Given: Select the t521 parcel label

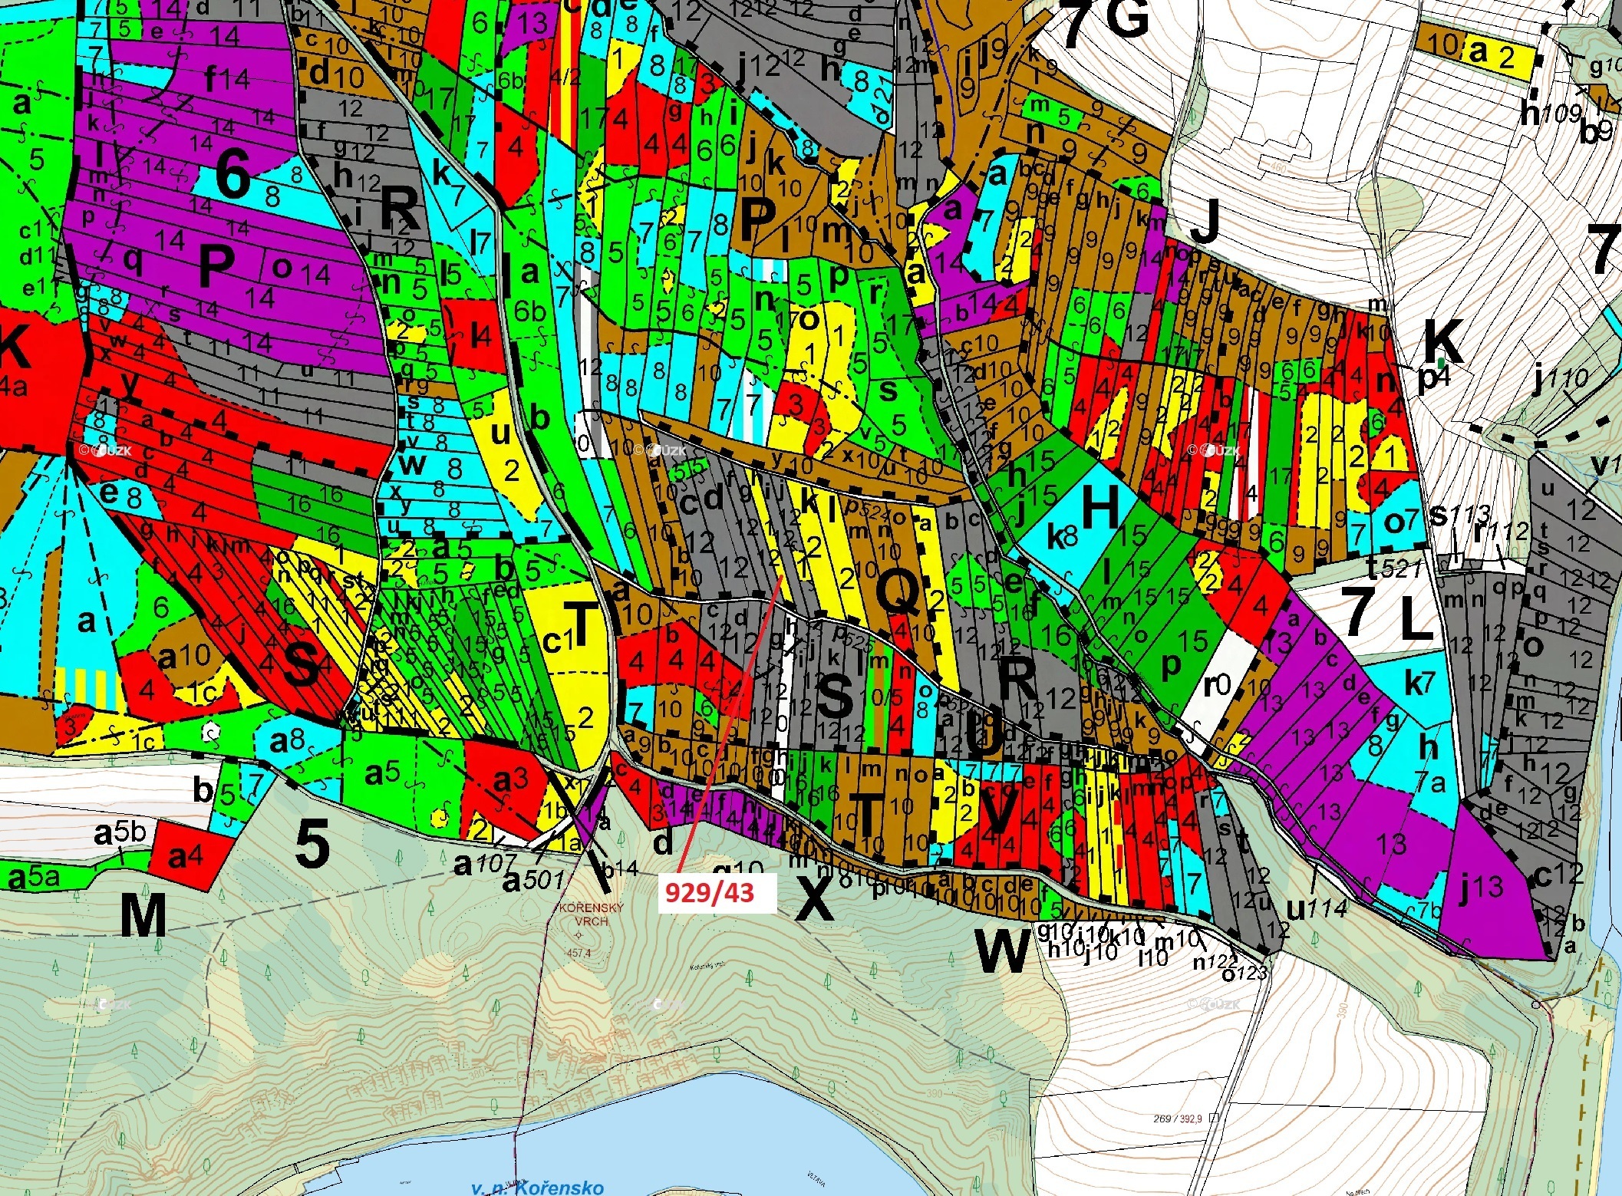Looking at the screenshot, I should point(1393,568).
